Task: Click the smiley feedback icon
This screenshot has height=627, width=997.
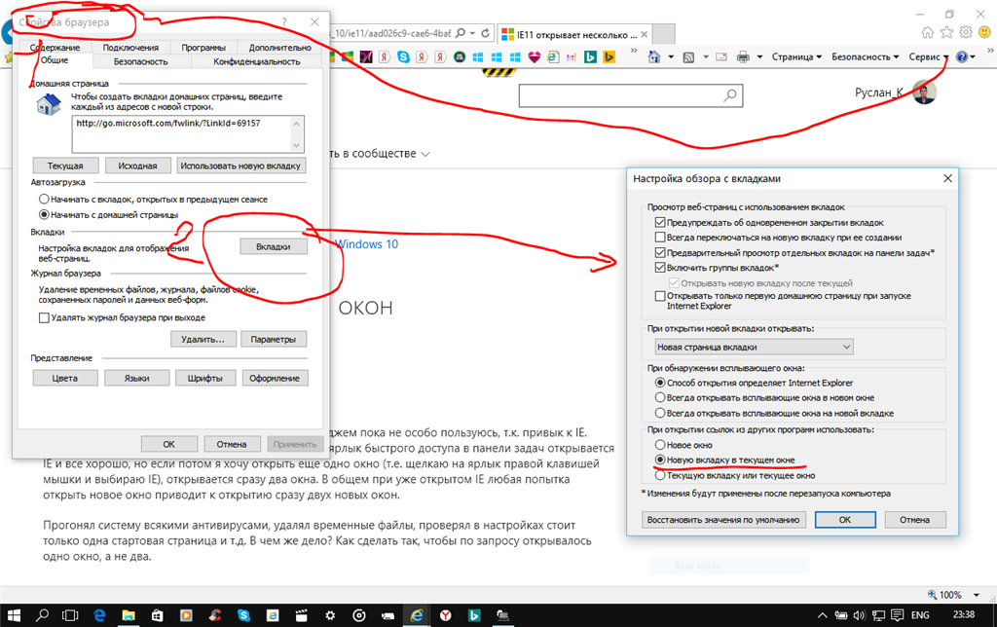Action: (x=984, y=32)
